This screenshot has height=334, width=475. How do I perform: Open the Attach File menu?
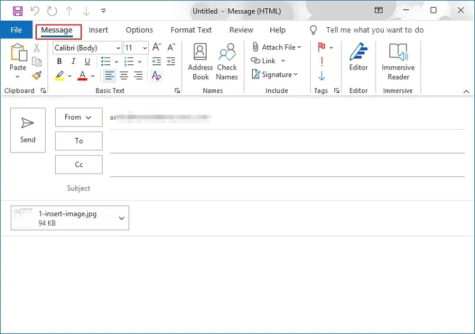tap(277, 47)
